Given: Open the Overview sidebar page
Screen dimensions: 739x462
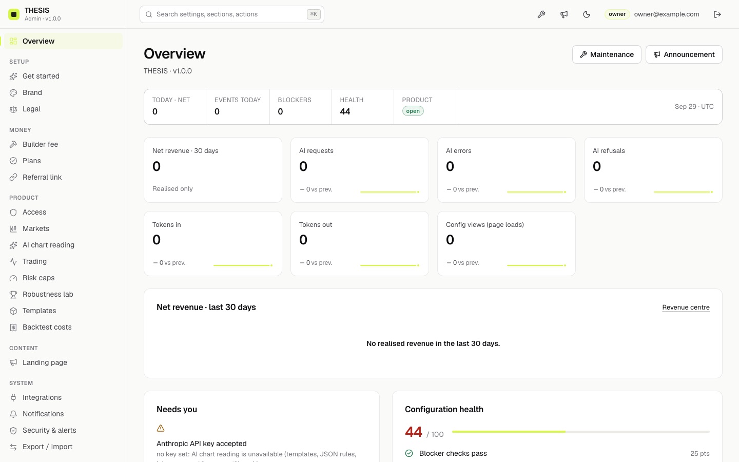Looking at the screenshot, I should 64,41.
